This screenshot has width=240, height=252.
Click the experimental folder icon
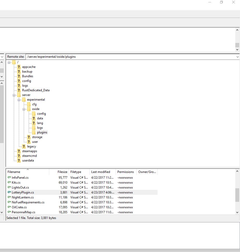(x=24, y=100)
